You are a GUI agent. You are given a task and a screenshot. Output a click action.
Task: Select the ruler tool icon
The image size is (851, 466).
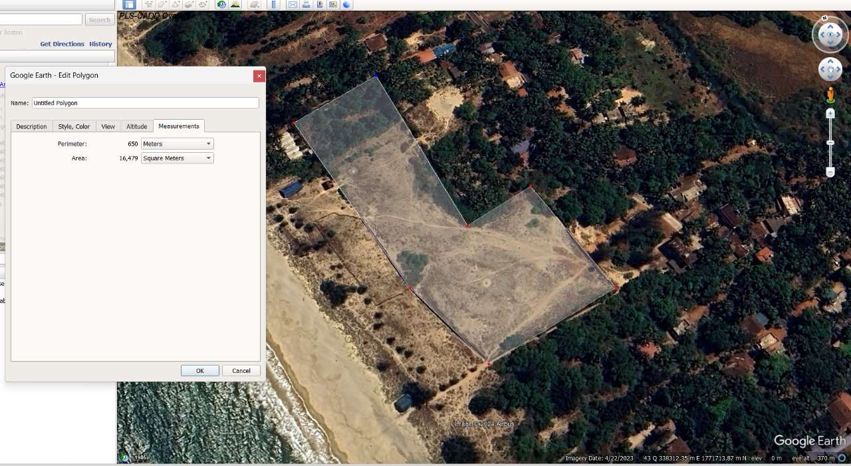click(274, 4)
